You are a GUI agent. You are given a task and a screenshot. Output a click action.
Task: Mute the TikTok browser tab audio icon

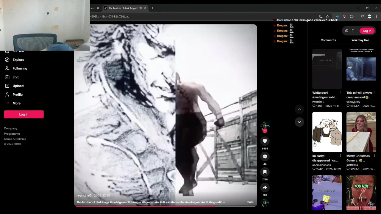pos(140,8)
